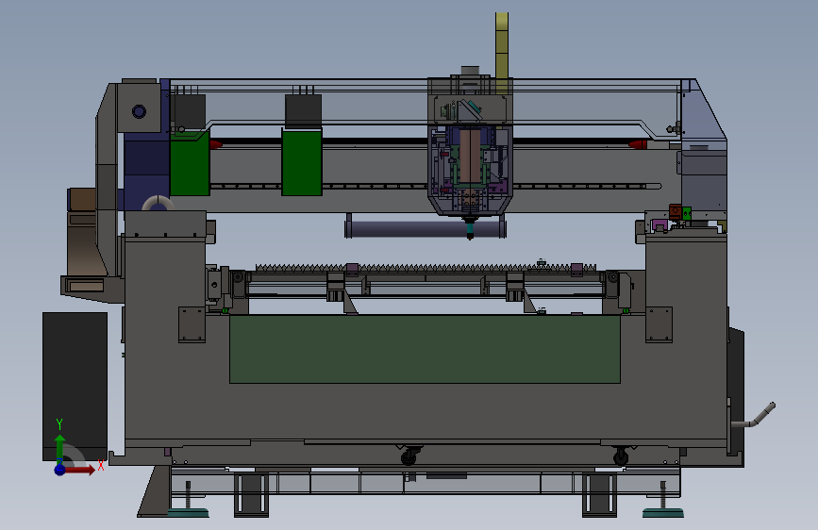Click the blue Z axis ball of the triad

point(60,470)
